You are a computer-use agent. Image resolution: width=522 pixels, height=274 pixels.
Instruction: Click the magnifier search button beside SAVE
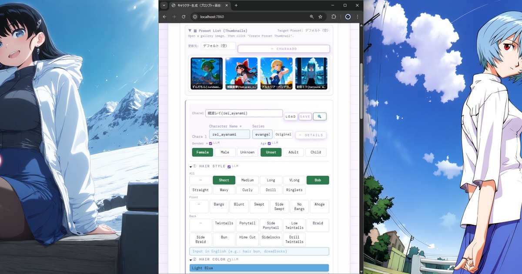click(319, 117)
